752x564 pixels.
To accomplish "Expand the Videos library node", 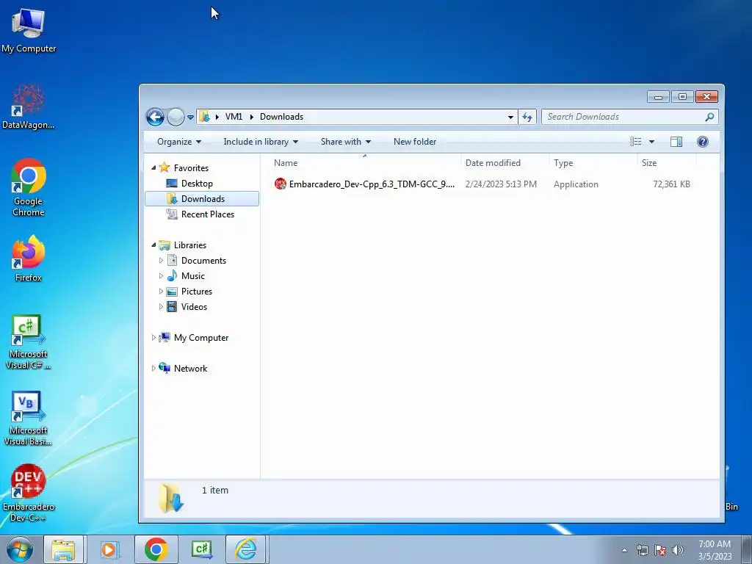I will click(161, 306).
